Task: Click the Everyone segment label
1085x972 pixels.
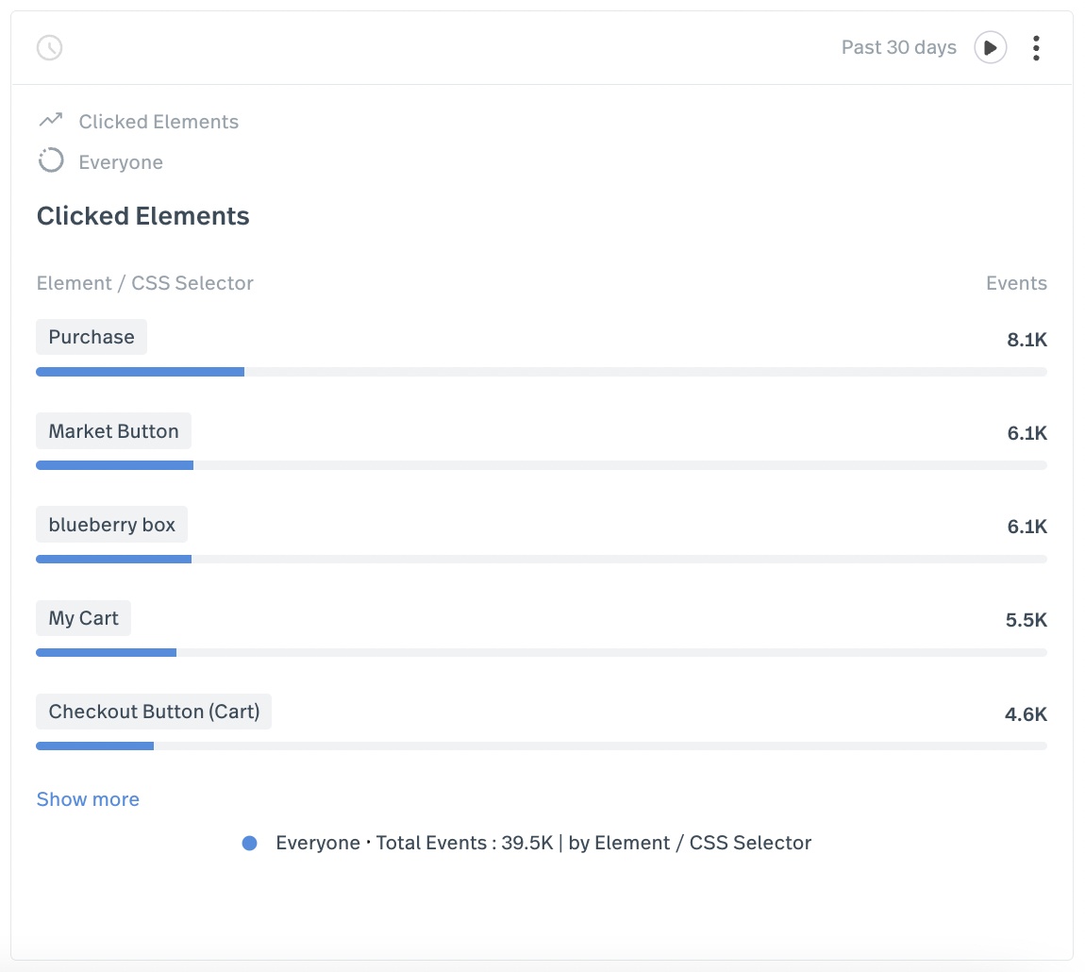Action: [121, 162]
